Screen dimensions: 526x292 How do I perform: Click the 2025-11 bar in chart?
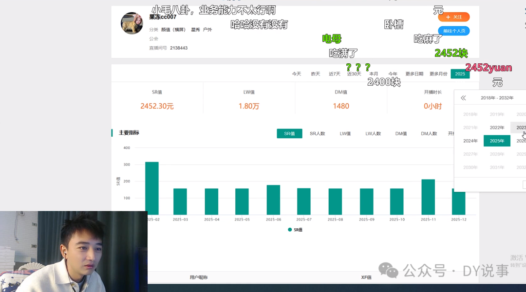(429, 197)
